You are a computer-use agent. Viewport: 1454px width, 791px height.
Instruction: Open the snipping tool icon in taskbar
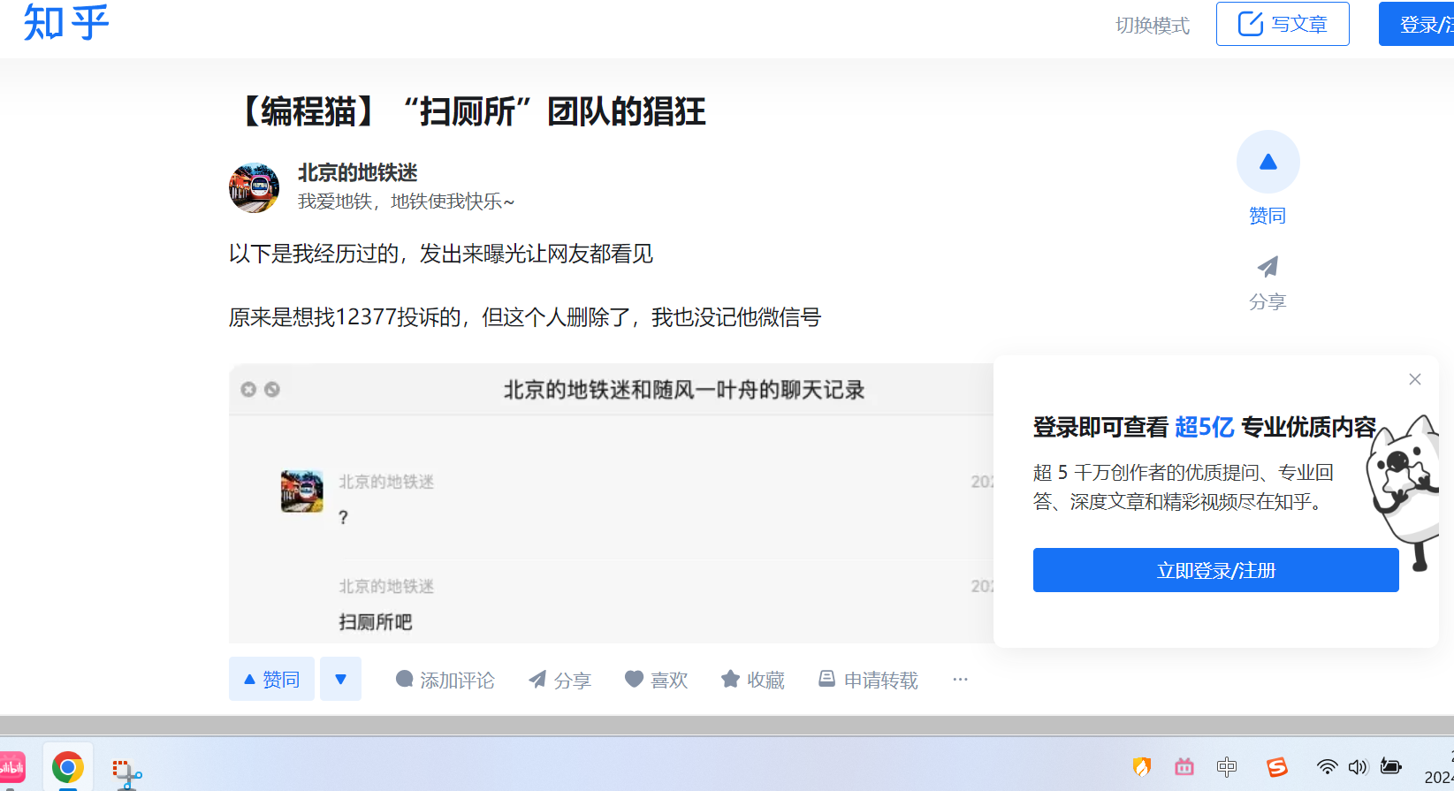click(127, 772)
